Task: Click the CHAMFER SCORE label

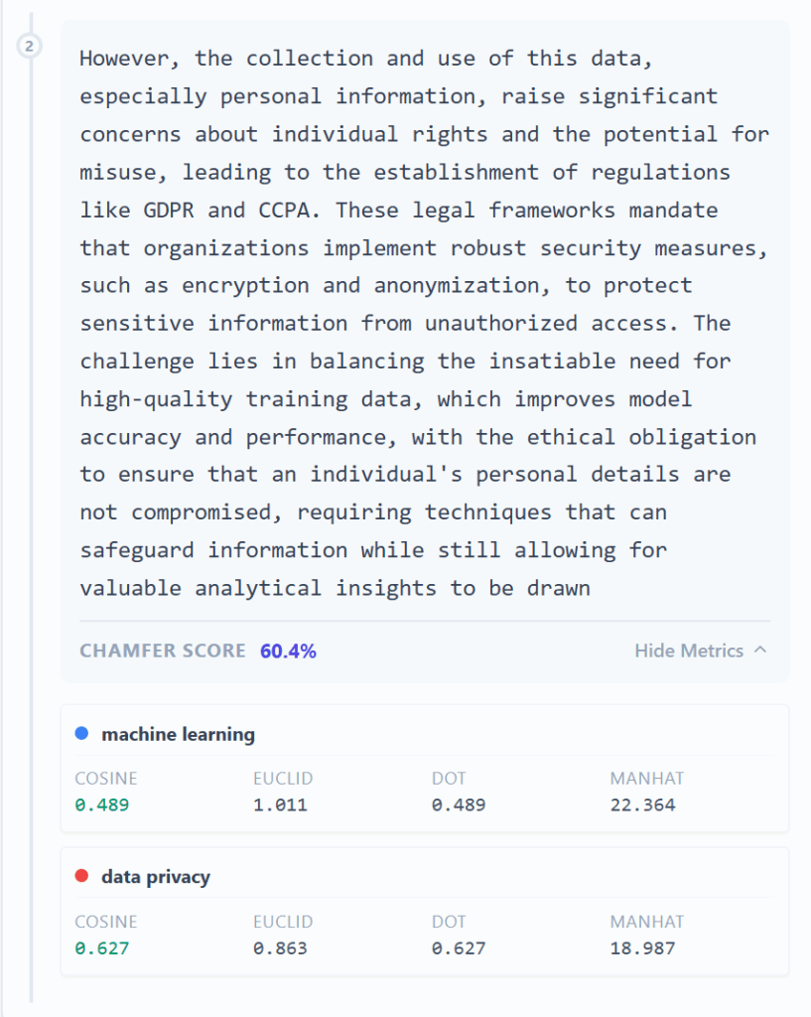Action: click(x=162, y=651)
